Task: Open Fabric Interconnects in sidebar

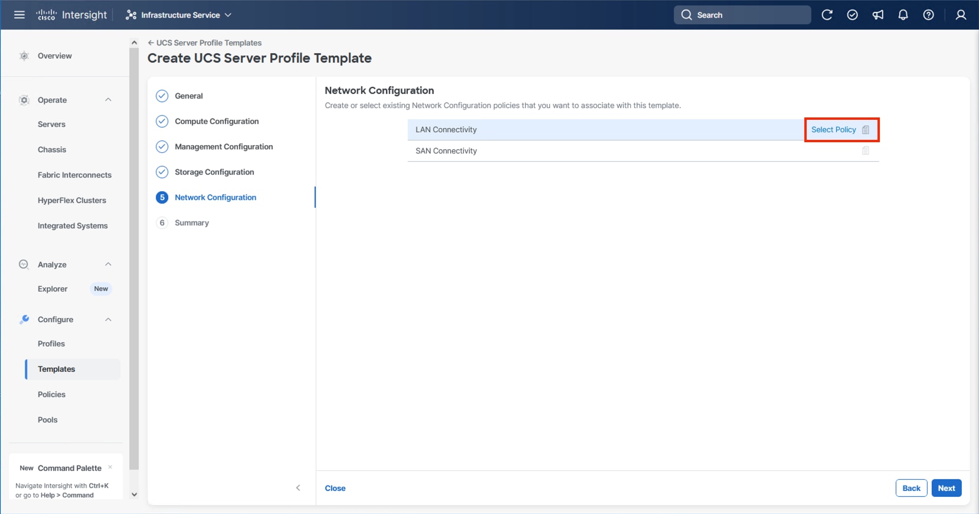Action: tap(74, 175)
